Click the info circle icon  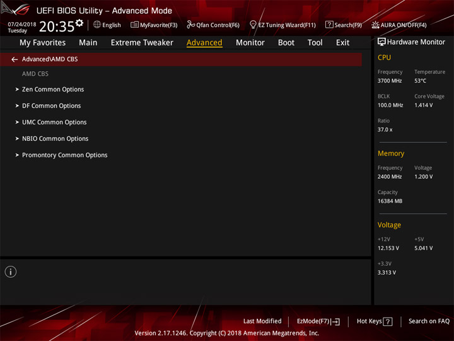[x=11, y=272]
